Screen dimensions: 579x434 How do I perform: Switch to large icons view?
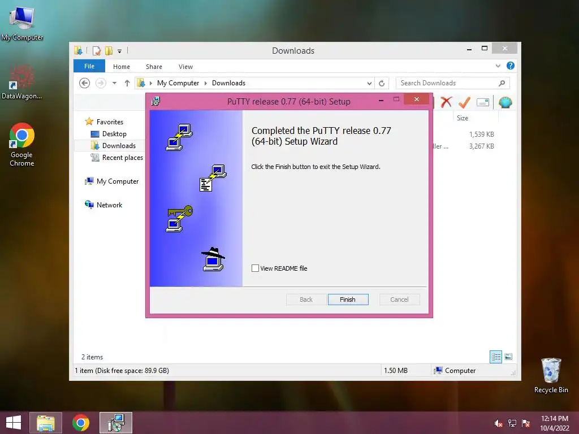click(508, 357)
